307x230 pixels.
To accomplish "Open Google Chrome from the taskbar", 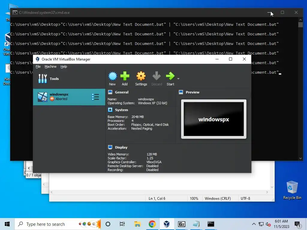I will click(x=152, y=224).
